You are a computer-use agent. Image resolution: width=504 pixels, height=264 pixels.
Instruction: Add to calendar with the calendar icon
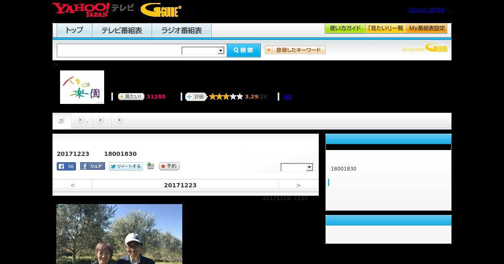click(x=151, y=166)
